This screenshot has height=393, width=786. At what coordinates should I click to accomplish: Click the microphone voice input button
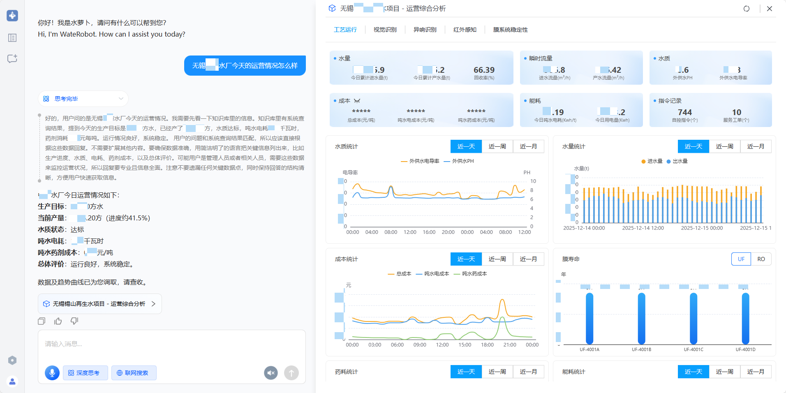point(52,373)
